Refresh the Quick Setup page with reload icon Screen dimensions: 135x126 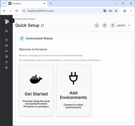click(x=42, y=25)
